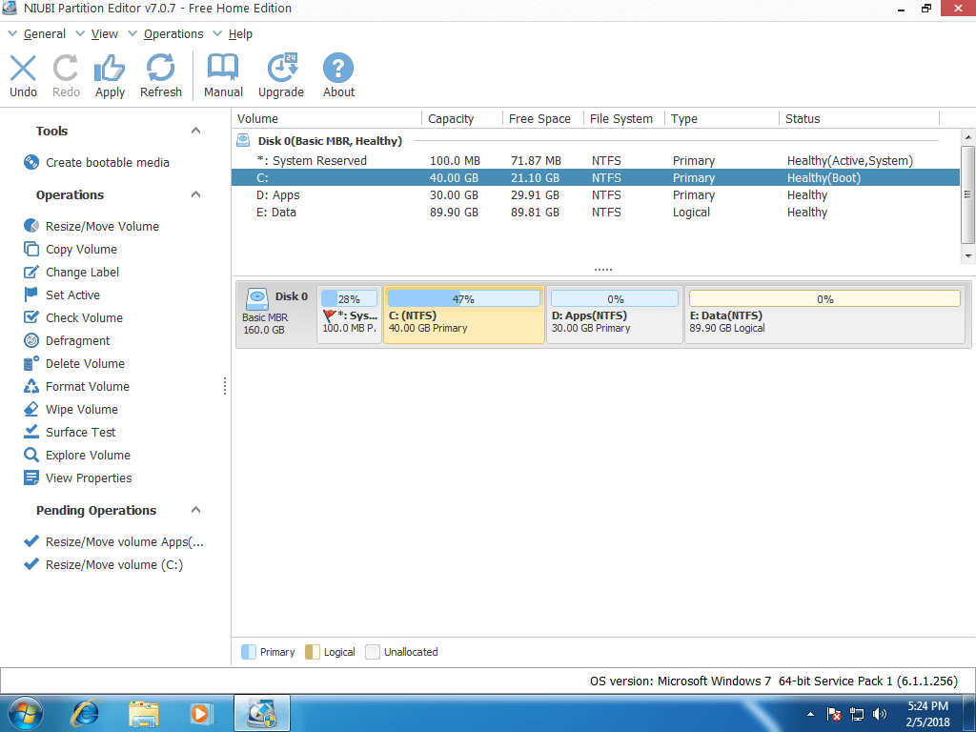The height and width of the screenshot is (732, 976).
Task: Click the Free Space column header
Action: (x=542, y=119)
